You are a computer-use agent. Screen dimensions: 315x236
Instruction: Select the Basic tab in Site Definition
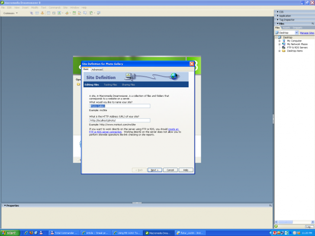[86, 69]
